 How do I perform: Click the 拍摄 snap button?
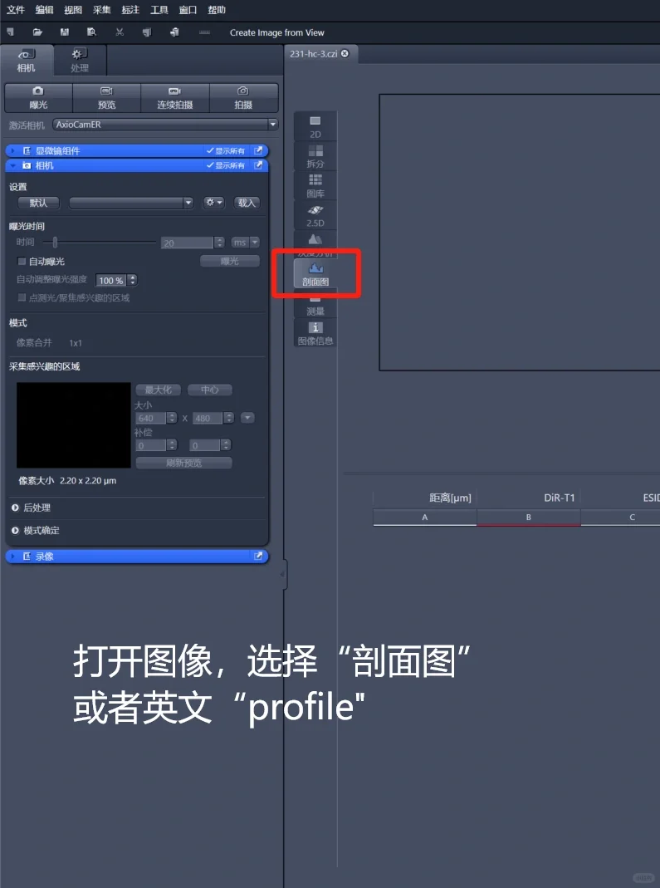click(243, 97)
